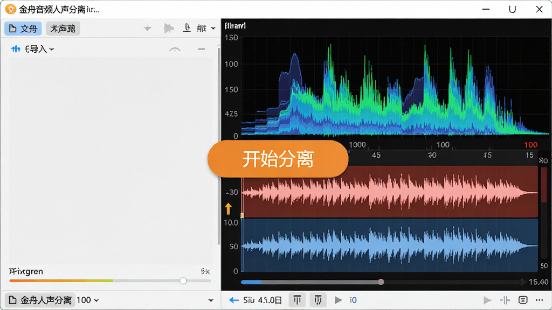552x310 pixels.
Task: Click the spectrum analyzer graph
Action: [394, 86]
